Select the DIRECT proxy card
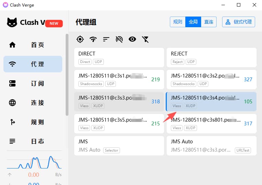The image size is (262, 185). 119,58
